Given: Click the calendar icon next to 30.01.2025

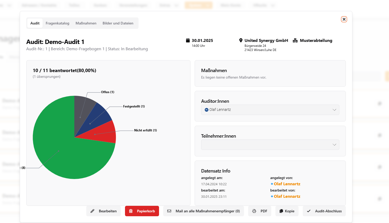Looking at the screenshot, I should click(x=188, y=40).
